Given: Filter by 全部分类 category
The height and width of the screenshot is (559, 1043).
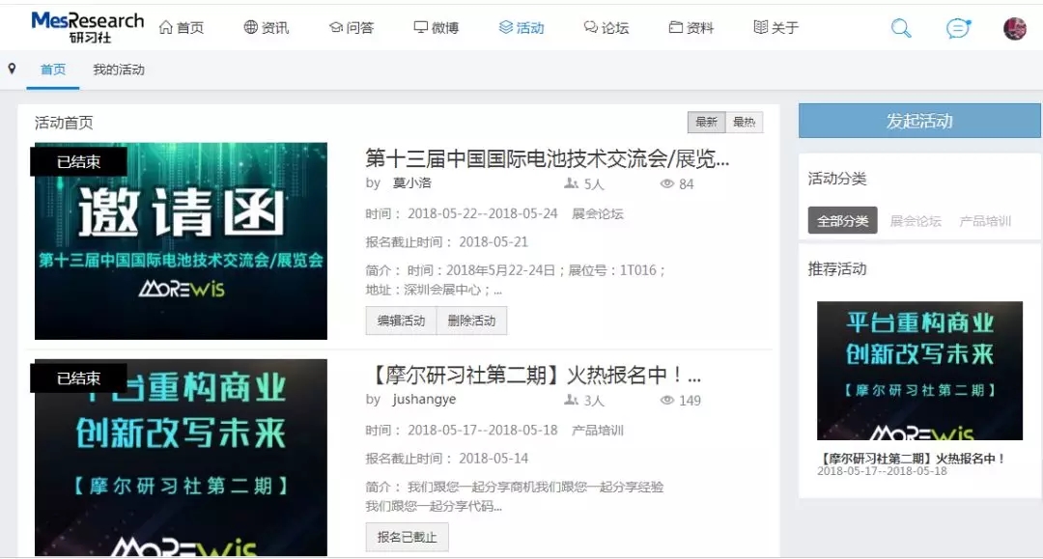Looking at the screenshot, I should tap(842, 221).
